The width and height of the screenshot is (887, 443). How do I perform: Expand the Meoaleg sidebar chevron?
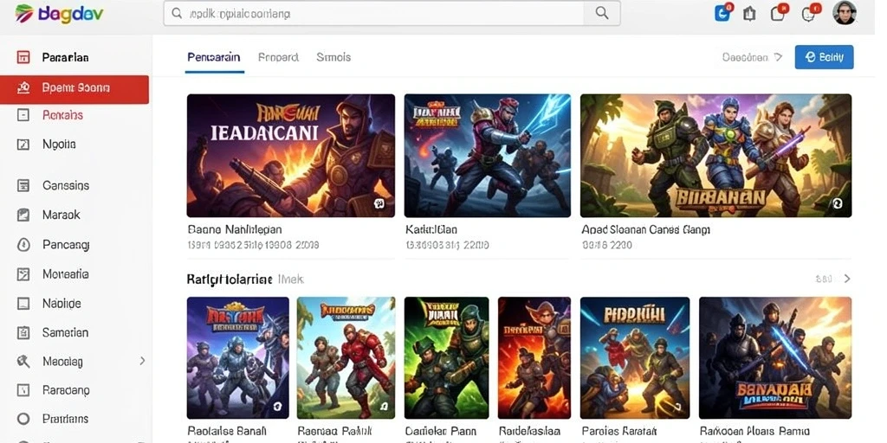pos(142,361)
